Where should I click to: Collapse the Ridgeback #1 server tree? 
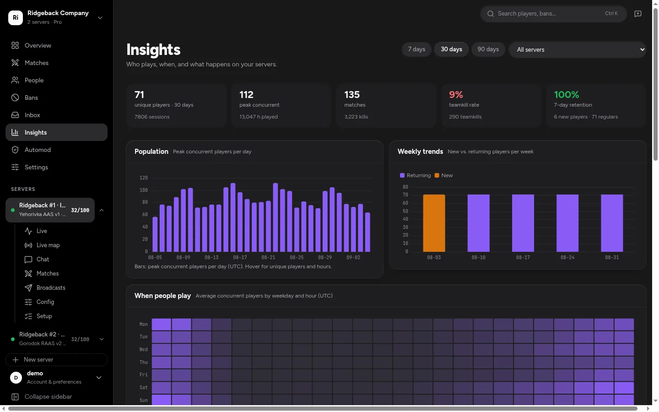click(x=102, y=210)
